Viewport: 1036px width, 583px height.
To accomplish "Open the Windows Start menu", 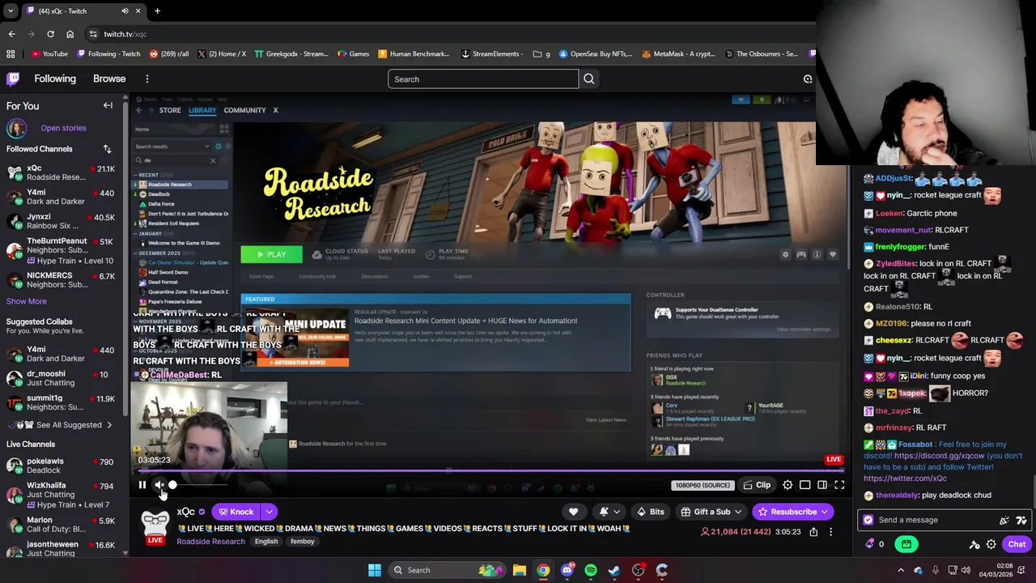I will click(x=375, y=570).
